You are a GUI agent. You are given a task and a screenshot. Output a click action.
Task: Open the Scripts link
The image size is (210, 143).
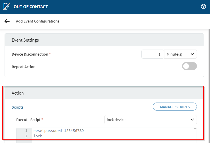click(18, 107)
